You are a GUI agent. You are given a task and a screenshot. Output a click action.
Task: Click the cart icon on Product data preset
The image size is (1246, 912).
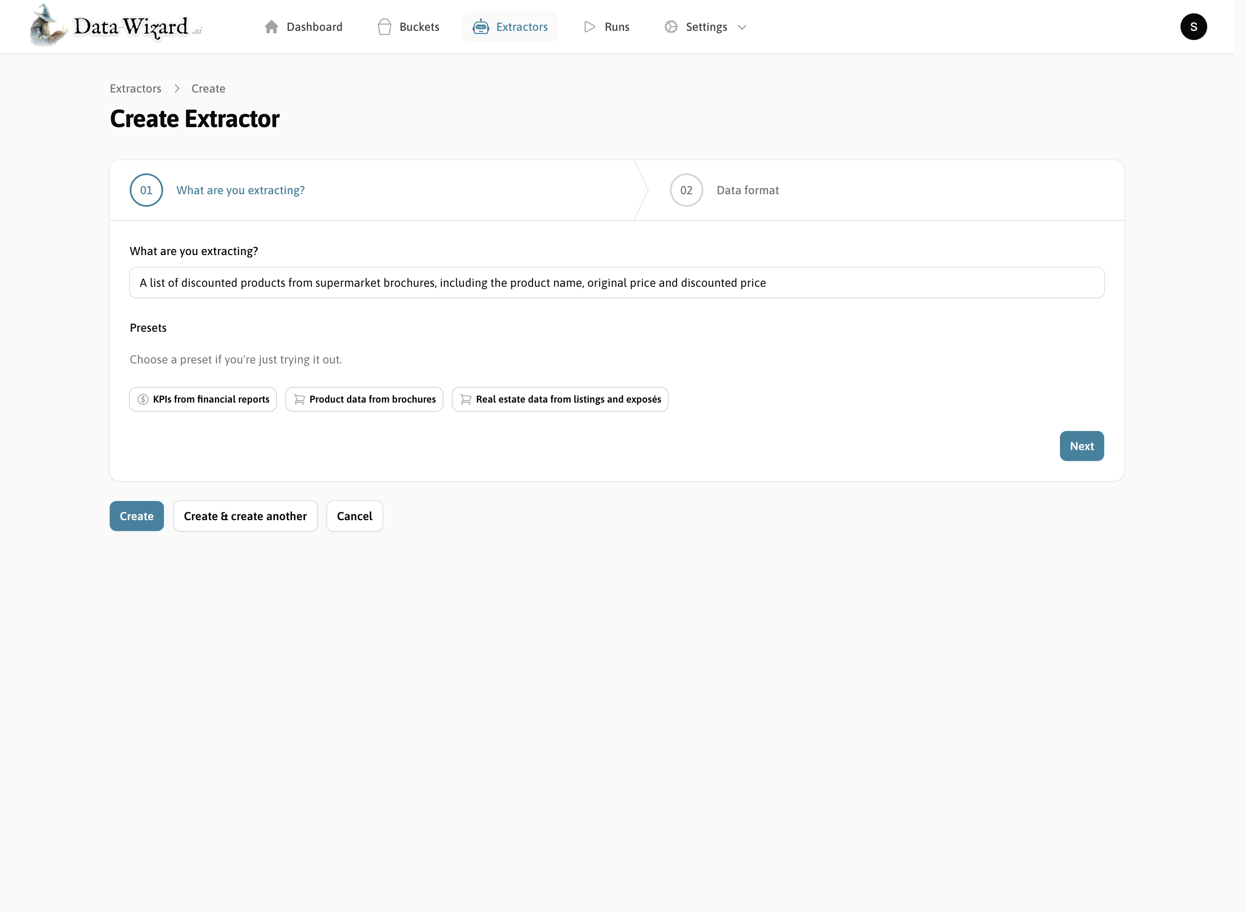(x=300, y=399)
